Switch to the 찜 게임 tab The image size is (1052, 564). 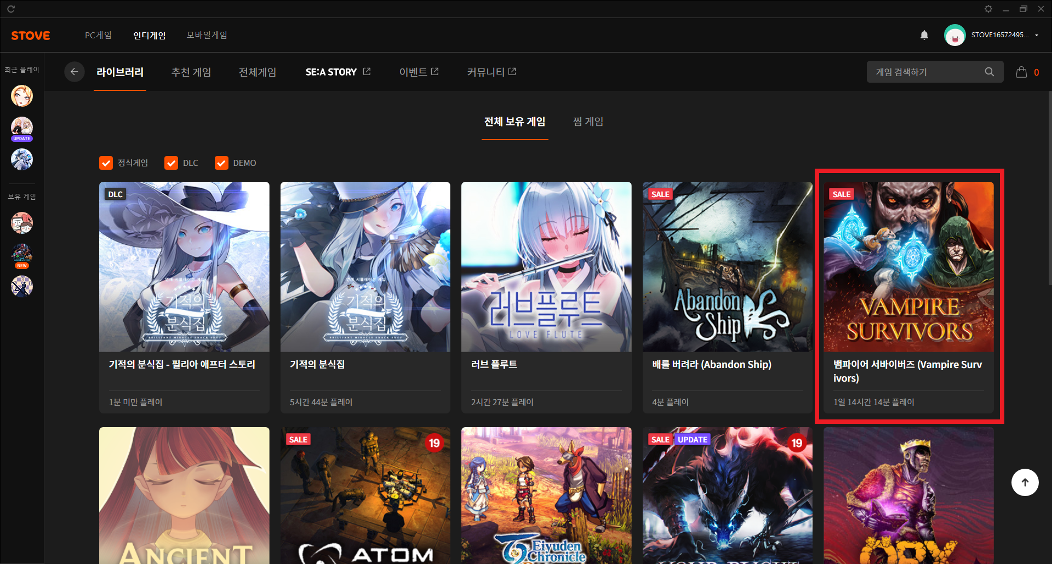pyautogui.click(x=588, y=122)
